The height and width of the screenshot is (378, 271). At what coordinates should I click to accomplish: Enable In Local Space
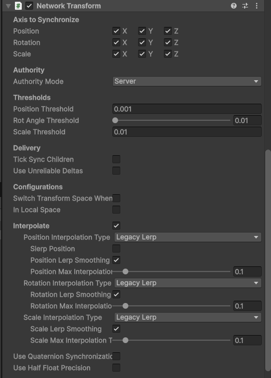[116, 210]
